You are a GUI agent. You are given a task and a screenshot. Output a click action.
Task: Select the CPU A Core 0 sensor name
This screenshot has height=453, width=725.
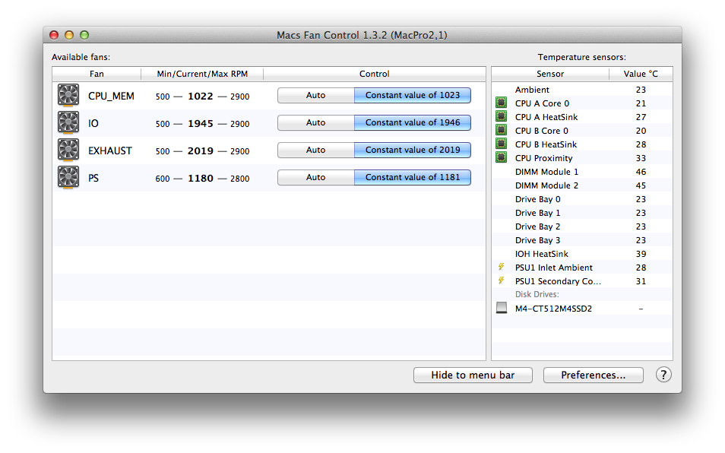coord(542,103)
